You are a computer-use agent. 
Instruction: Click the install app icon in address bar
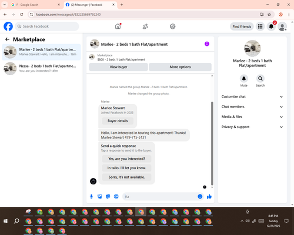tap(262, 15)
